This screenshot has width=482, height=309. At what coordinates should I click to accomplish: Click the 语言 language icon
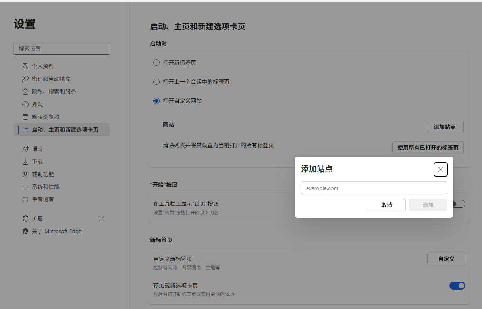click(x=25, y=149)
